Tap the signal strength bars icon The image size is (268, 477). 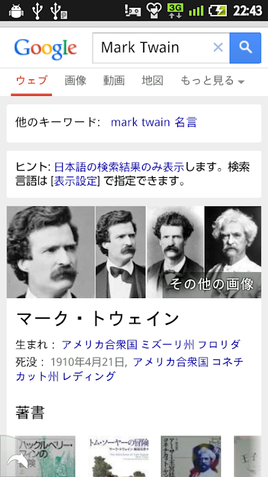196,11
